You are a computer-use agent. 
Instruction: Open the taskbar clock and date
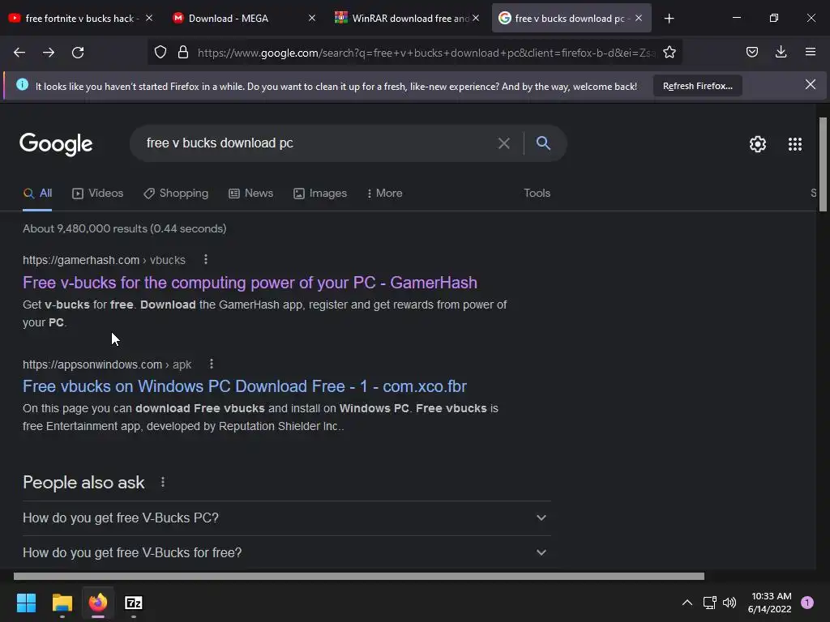click(x=771, y=603)
